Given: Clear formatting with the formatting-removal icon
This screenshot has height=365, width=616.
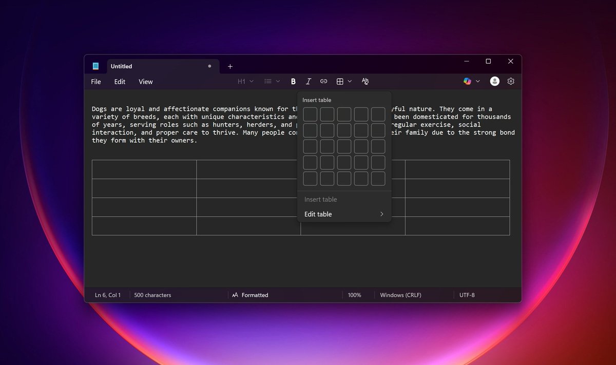Looking at the screenshot, I should click(365, 81).
